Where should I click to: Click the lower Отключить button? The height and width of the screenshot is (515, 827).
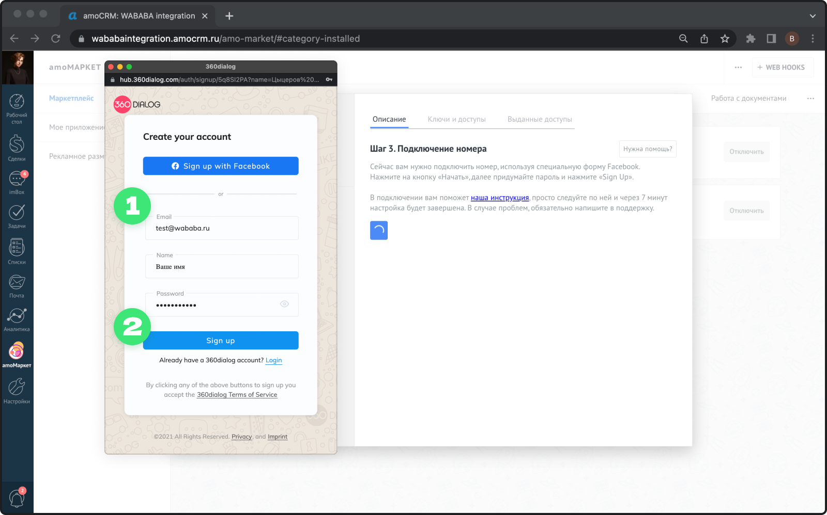click(746, 211)
